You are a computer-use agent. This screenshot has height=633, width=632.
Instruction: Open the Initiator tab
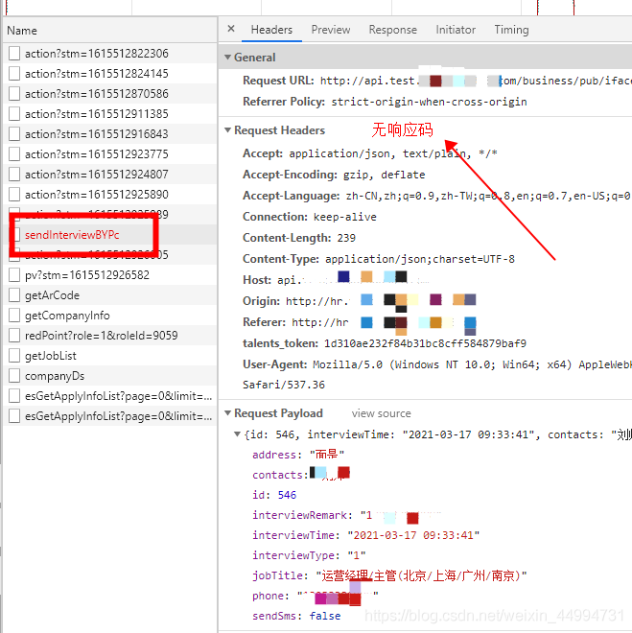point(456,30)
